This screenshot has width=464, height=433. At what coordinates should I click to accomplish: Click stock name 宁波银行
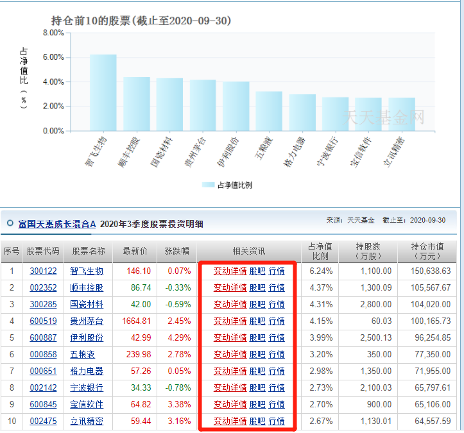pyautogui.click(x=87, y=387)
